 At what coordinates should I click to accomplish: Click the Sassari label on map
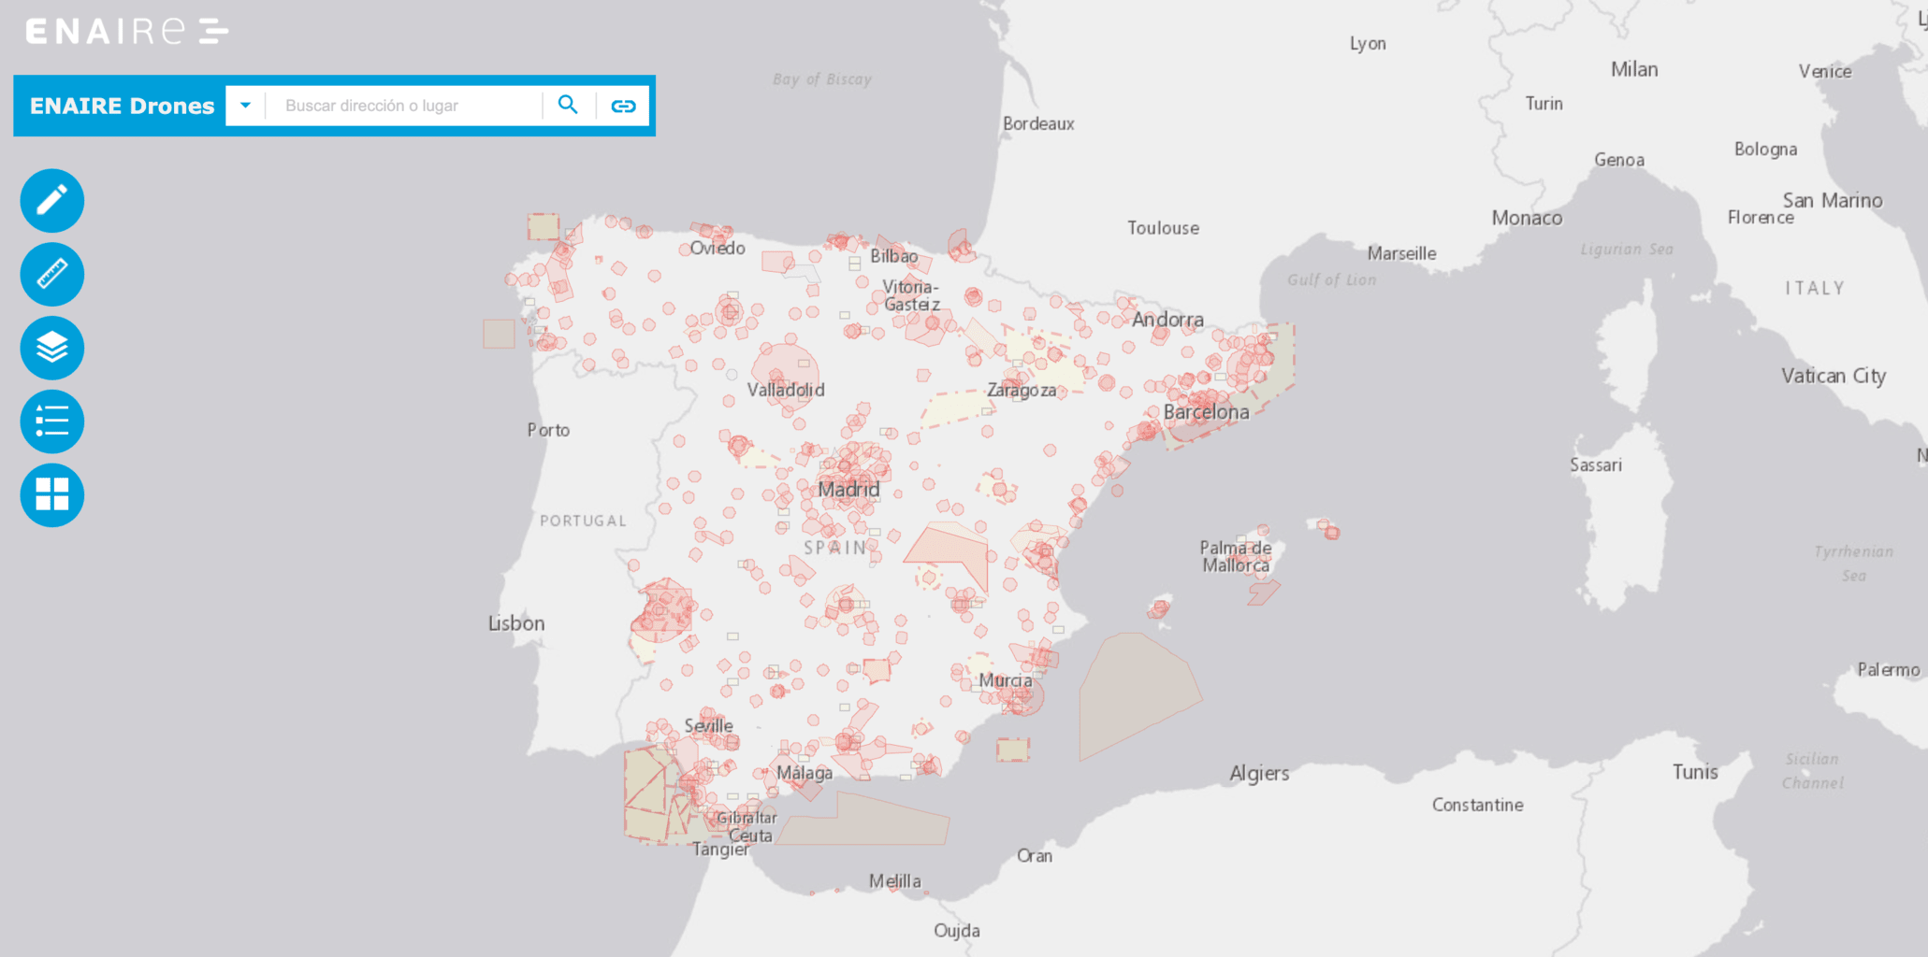point(1596,464)
